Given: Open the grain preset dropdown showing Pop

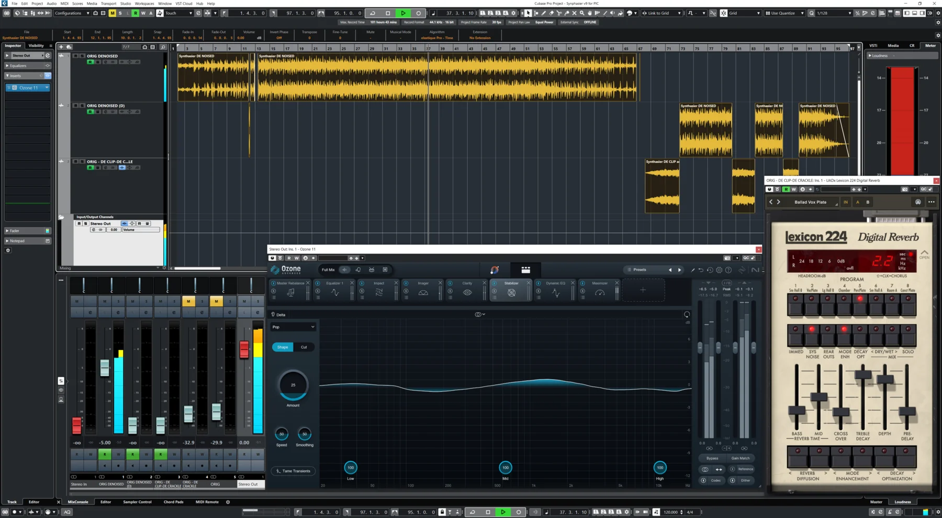Looking at the screenshot, I should point(293,327).
